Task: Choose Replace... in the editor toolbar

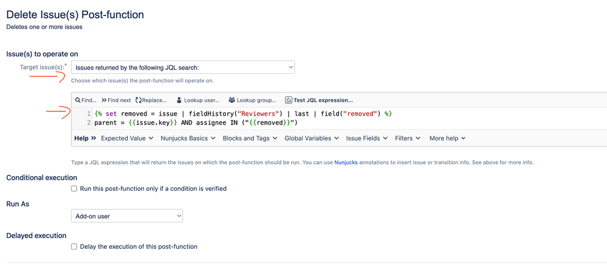Action: (154, 101)
